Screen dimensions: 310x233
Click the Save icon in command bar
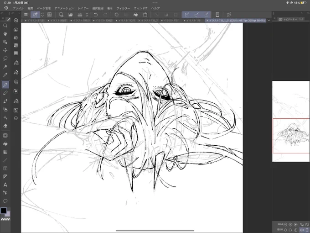pyautogui.click(x=80, y=15)
